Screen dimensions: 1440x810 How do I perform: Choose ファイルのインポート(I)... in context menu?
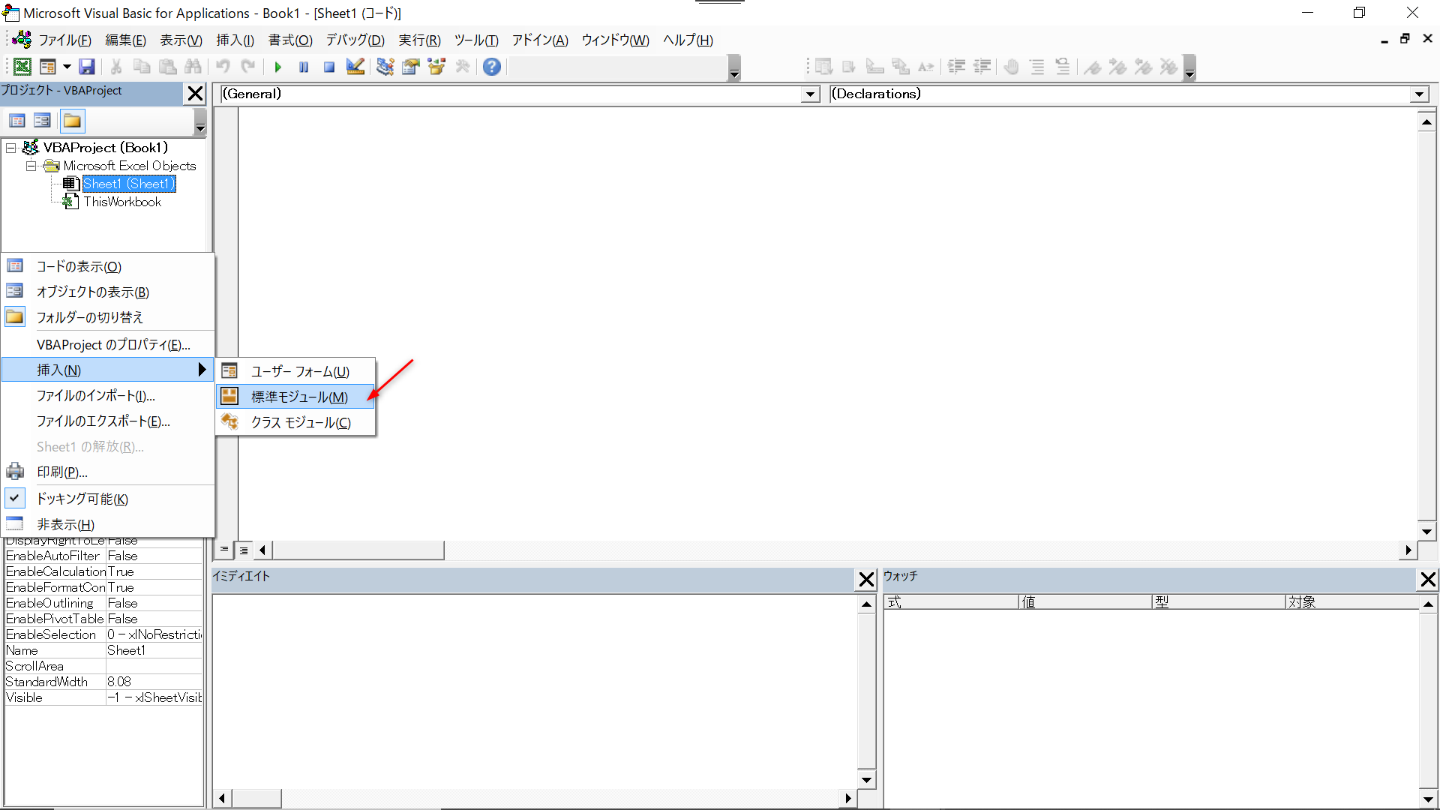(x=108, y=395)
